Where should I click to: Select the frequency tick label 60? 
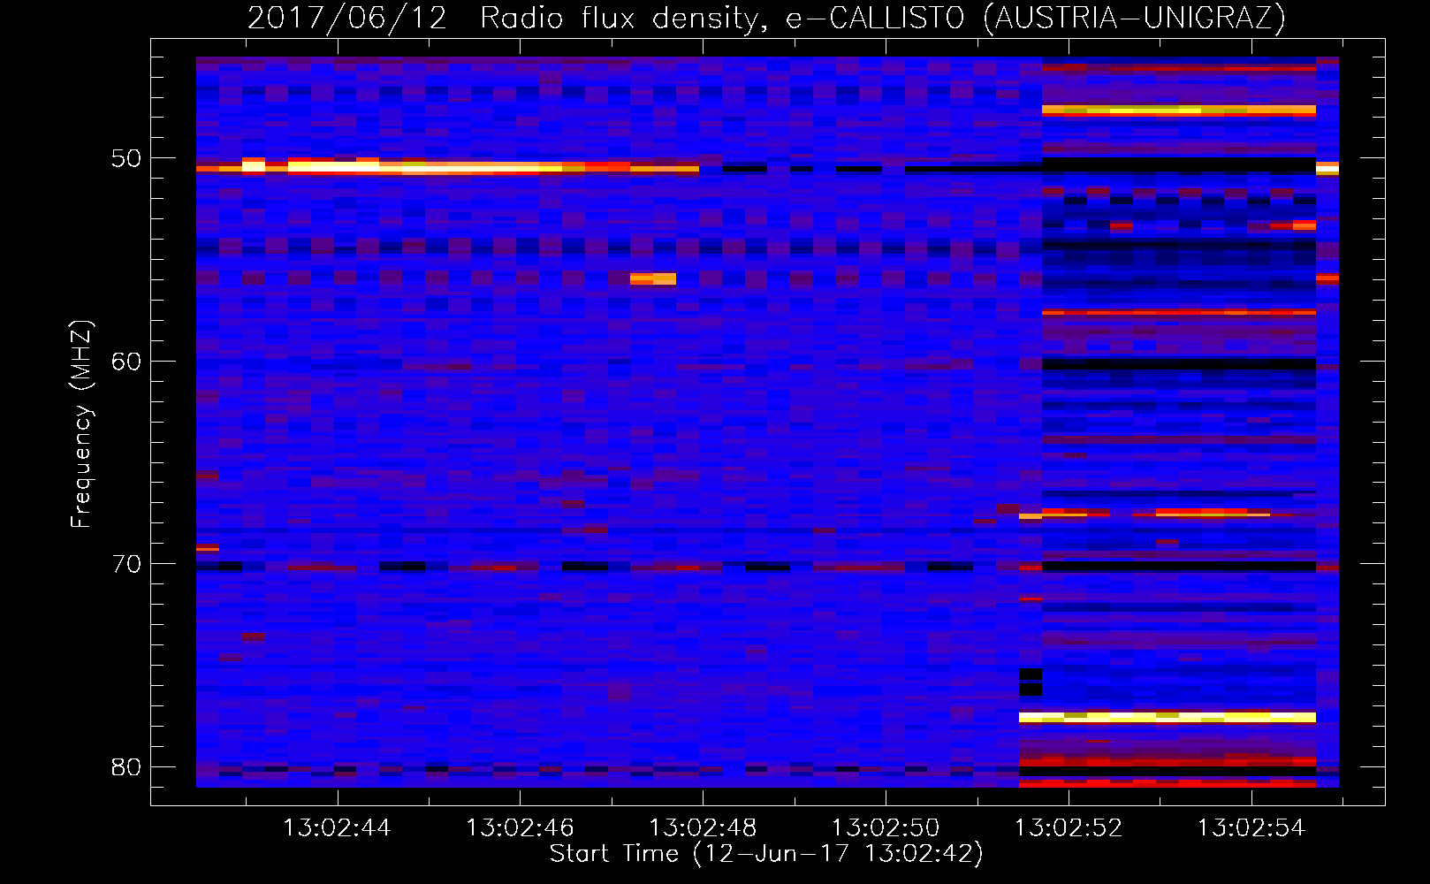tap(126, 362)
